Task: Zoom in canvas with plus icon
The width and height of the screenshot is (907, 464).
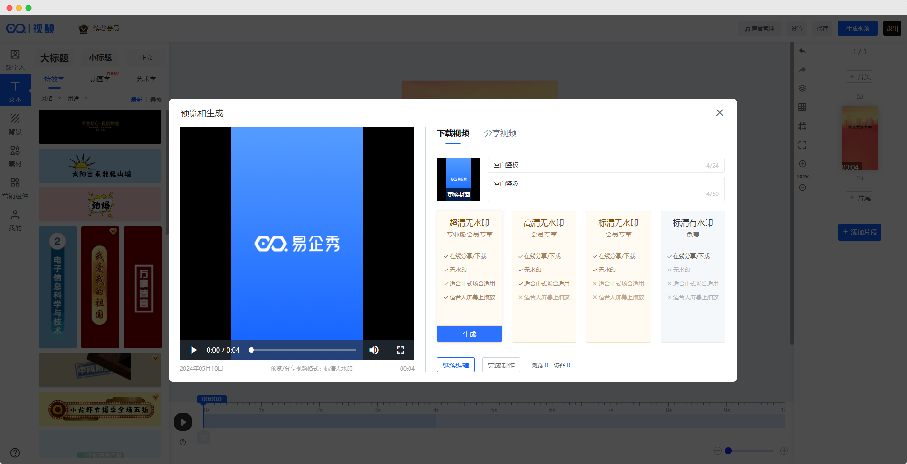Action: point(802,164)
